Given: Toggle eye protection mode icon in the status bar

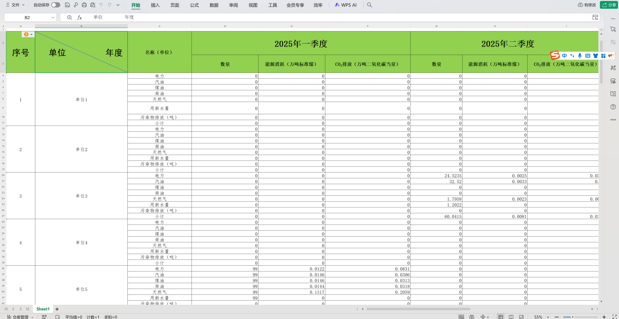Looking at the screenshot, I should click(472, 317).
